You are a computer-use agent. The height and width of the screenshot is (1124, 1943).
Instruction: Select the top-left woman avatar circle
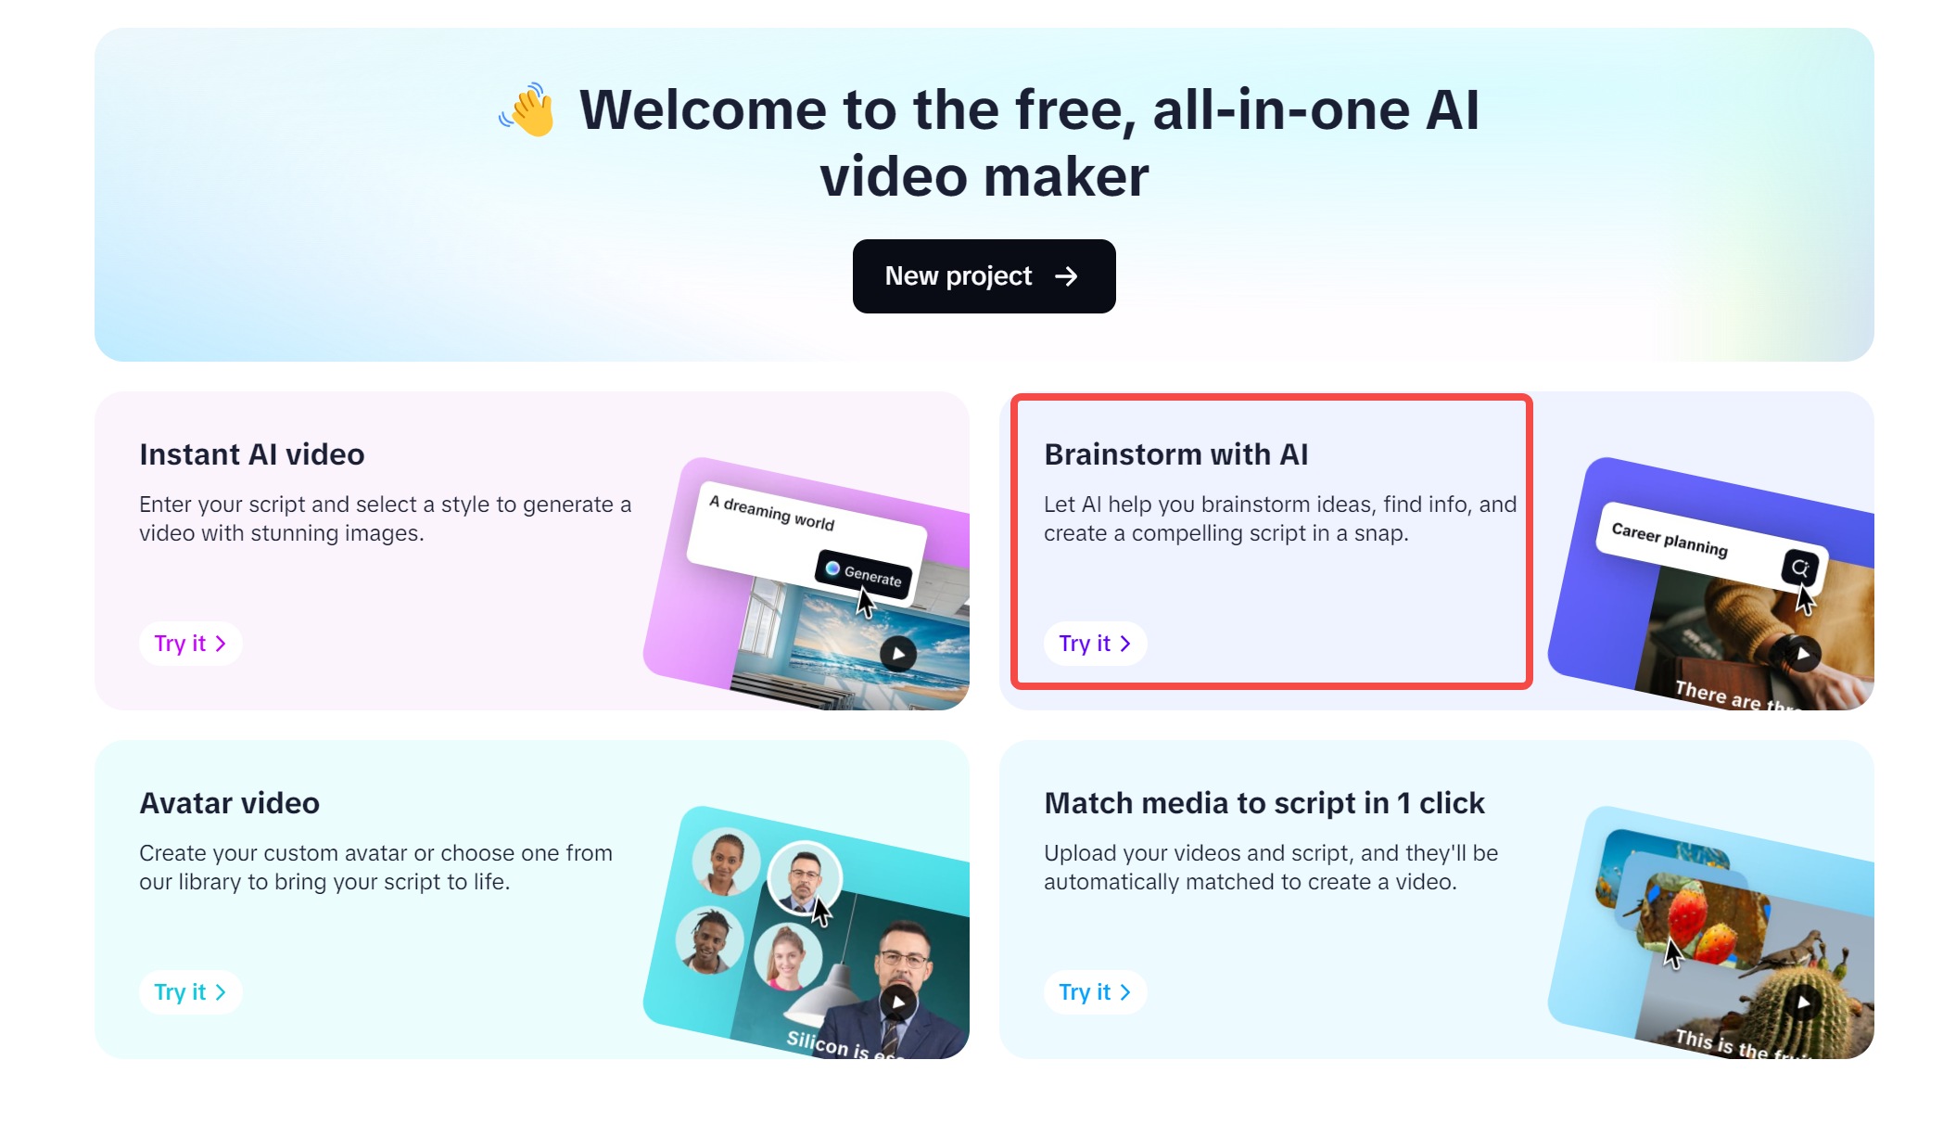click(x=726, y=862)
